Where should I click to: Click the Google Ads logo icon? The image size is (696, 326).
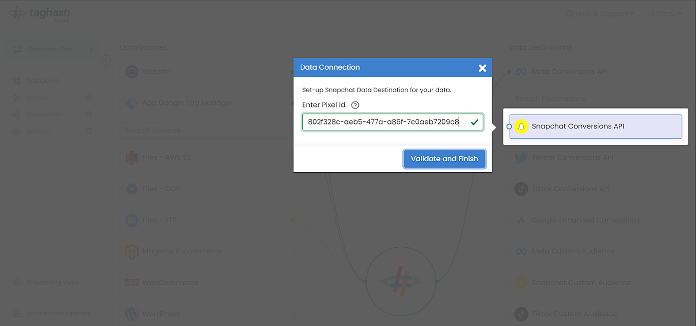(x=521, y=220)
